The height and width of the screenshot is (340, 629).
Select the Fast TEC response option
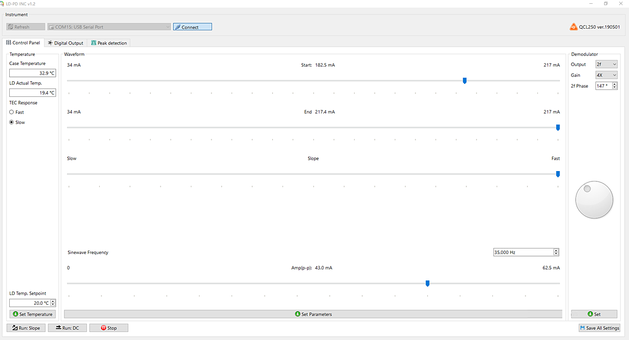tap(12, 112)
